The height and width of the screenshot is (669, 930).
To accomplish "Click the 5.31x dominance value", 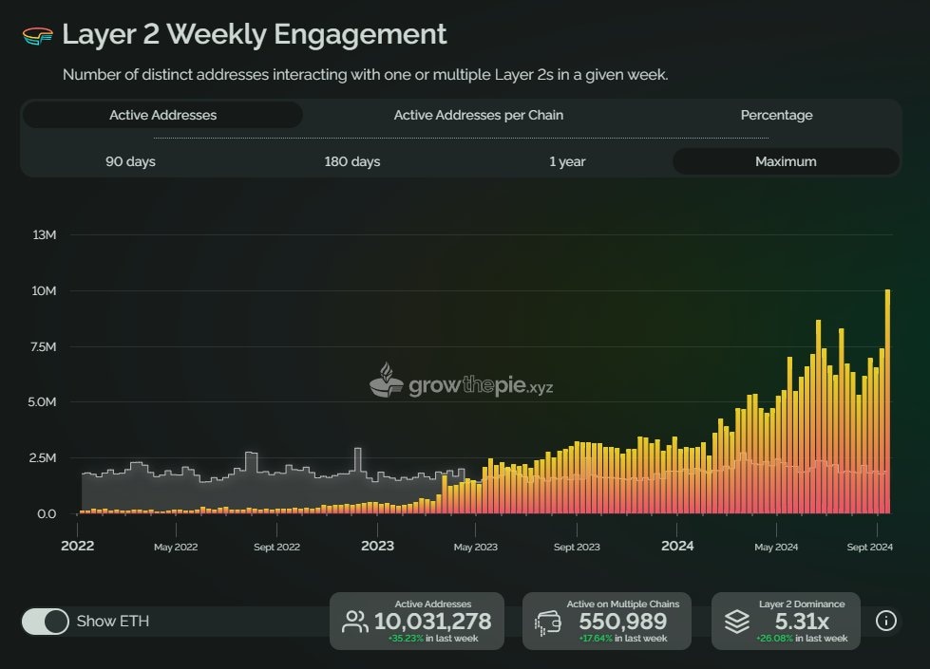I will point(802,621).
